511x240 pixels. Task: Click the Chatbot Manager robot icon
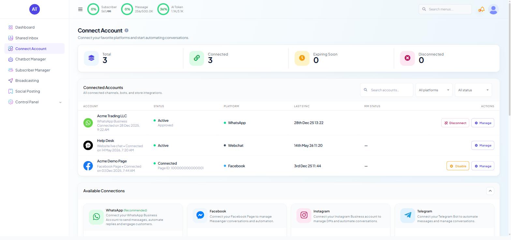(10, 59)
